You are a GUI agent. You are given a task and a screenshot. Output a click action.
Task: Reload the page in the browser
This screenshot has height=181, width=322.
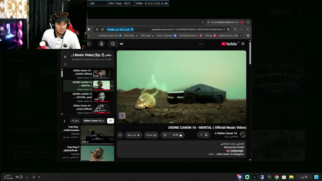pyautogui.click(x=235, y=29)
